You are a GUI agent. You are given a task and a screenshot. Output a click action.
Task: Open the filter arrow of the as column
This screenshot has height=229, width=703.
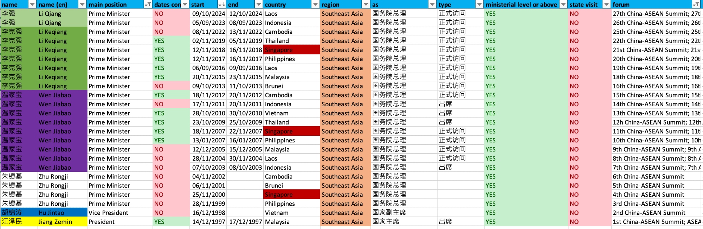point(432,5)
